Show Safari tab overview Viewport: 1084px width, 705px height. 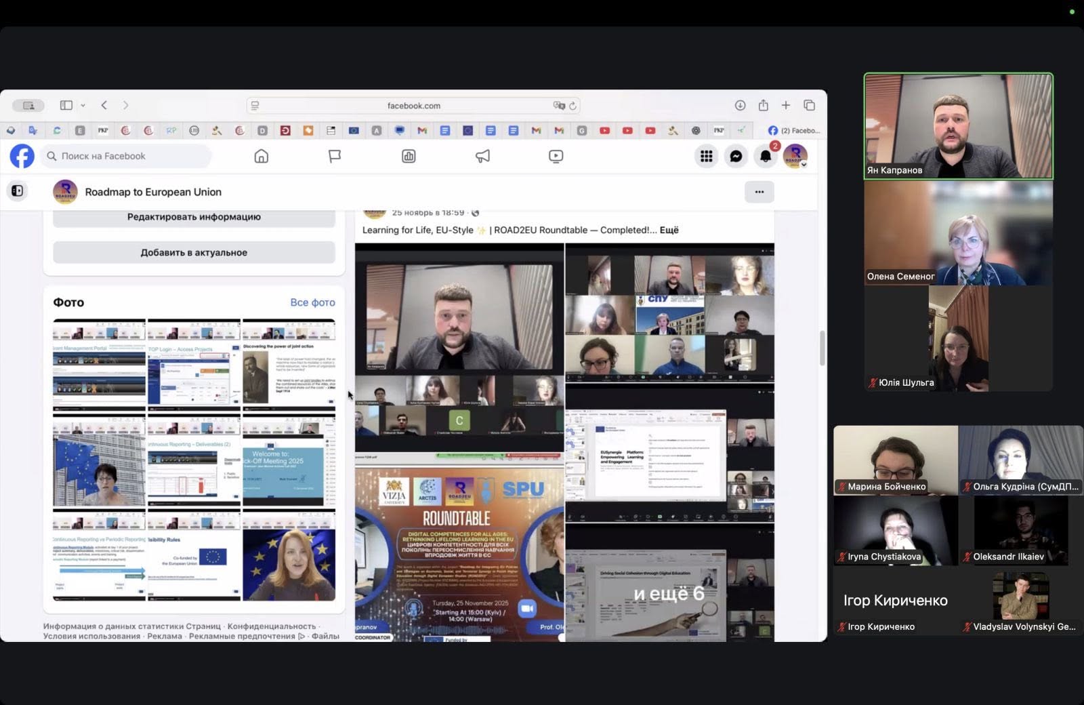pyautogui.click(x=809, y=105)
